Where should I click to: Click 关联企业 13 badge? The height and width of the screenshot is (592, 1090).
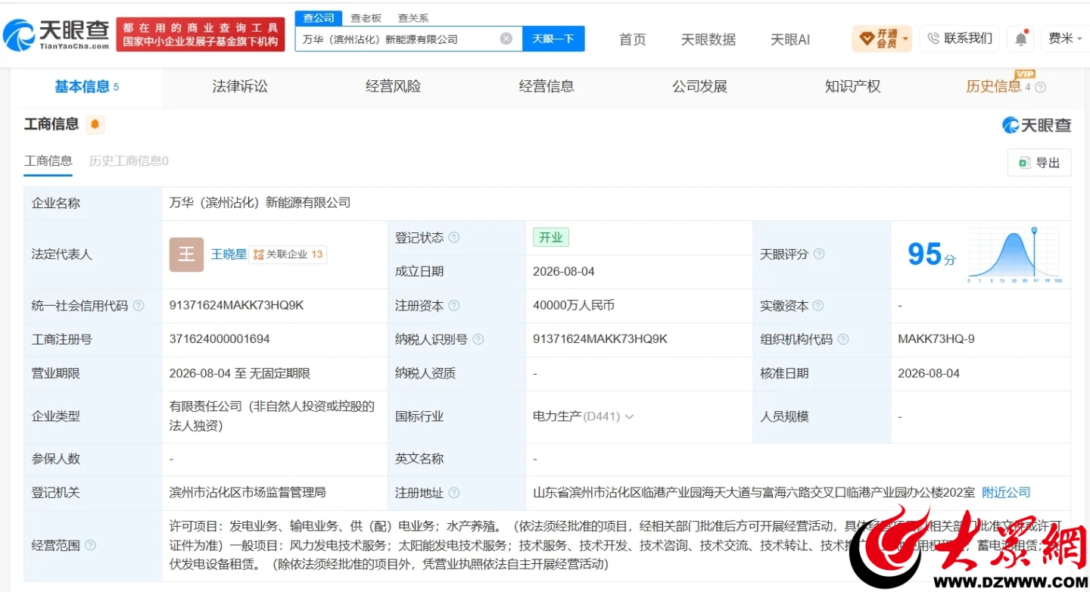pyautogui.click(x=288, y=254)
